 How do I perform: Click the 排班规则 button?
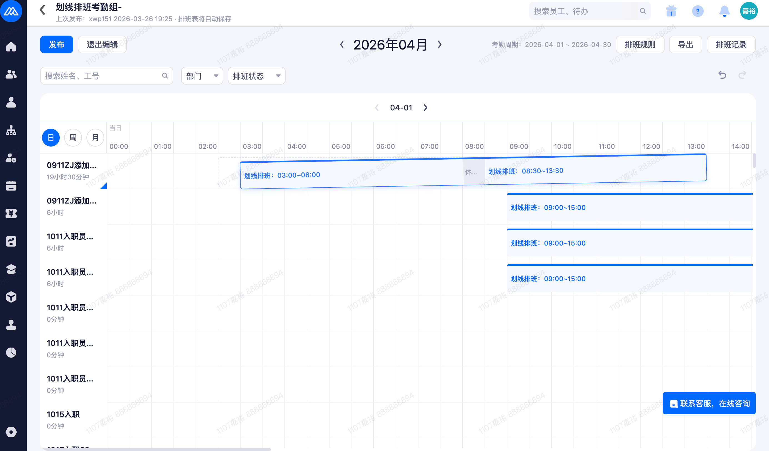point(640,44)
